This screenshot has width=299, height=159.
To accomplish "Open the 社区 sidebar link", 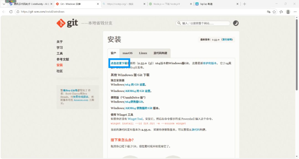I will coord(60,71).
